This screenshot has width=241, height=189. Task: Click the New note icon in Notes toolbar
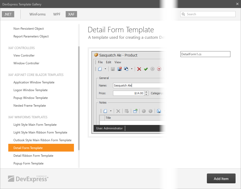[x=105, y=111]
